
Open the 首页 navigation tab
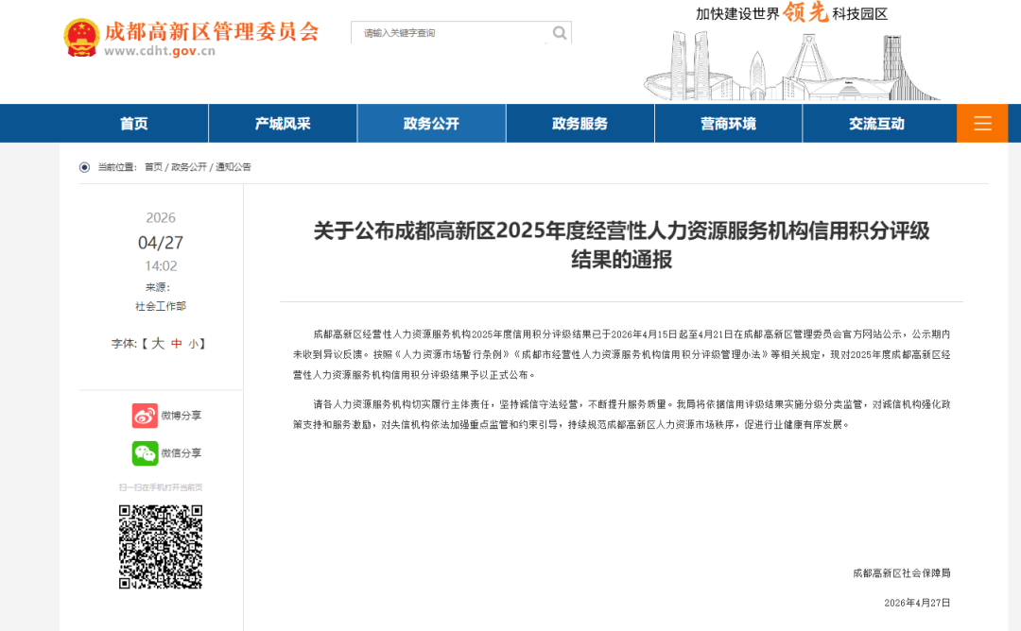pyautogui.click(x=134, y=123)
